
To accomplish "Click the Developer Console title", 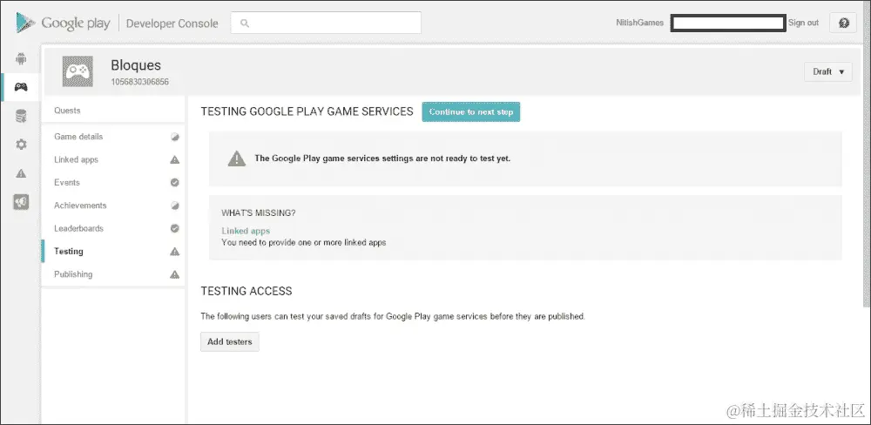I will [172, 24].
